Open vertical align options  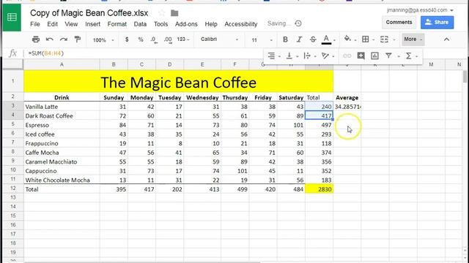click(x=289, y=56)
